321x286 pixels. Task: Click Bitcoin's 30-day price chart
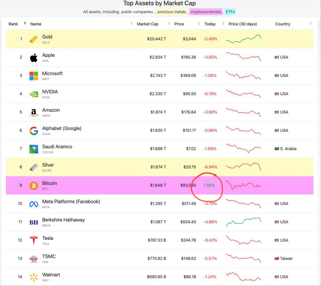tap(244, 185)
